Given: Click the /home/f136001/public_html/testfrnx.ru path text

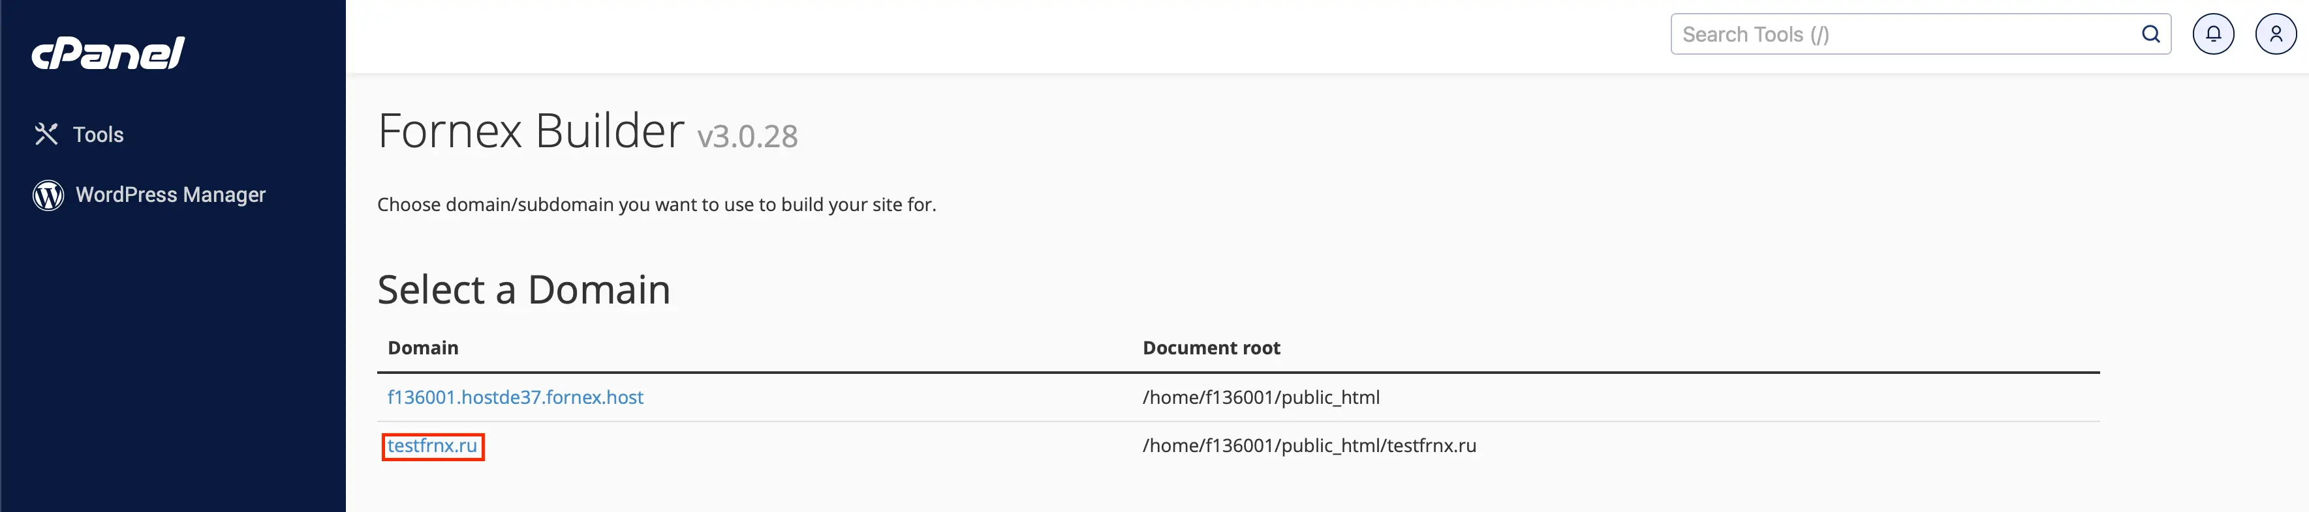Looking at the screenshot, I should pos(1309,446).
